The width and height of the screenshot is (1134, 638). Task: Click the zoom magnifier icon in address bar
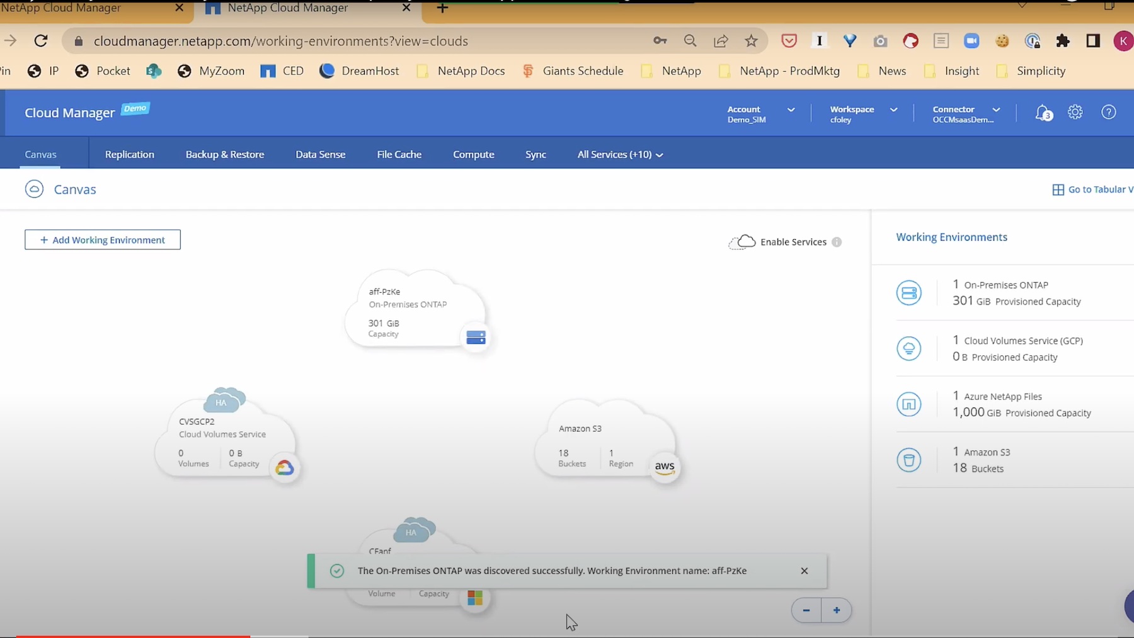tap(690, 41)
